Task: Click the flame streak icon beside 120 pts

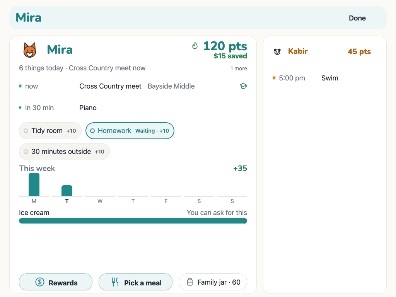Action: (x=195, y=46)
